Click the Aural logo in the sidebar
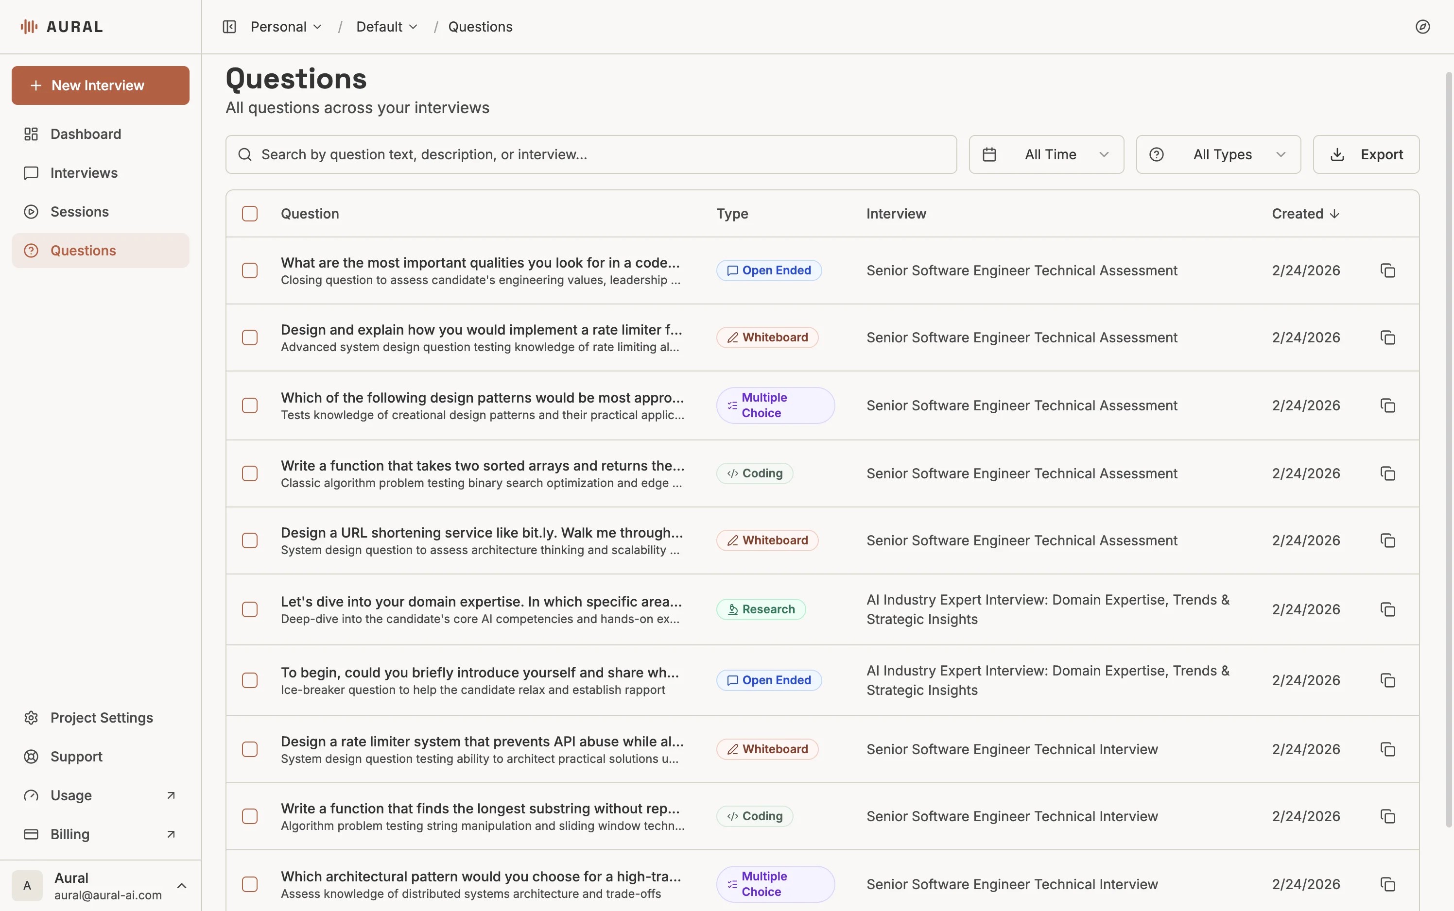Screen dimensions: 1454x911 (x=62, y=27)
